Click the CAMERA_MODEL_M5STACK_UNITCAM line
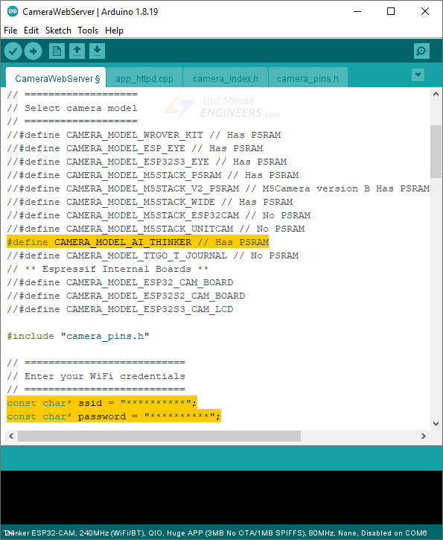Viewport: 443px width, 540px height. pos(156,229)
